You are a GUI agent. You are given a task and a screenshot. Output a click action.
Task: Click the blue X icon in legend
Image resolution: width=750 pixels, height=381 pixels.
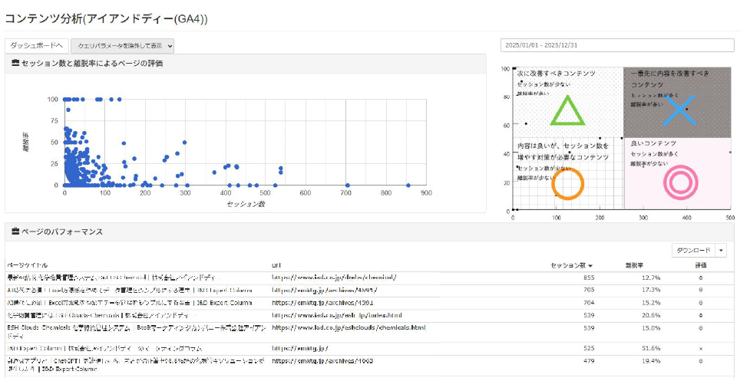coord(678,110)
